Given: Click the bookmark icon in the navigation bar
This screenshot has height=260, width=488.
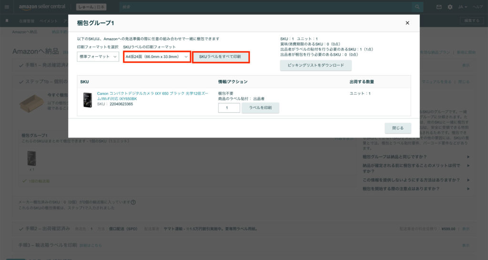Looking at the screenshot, I should (7, 21).
